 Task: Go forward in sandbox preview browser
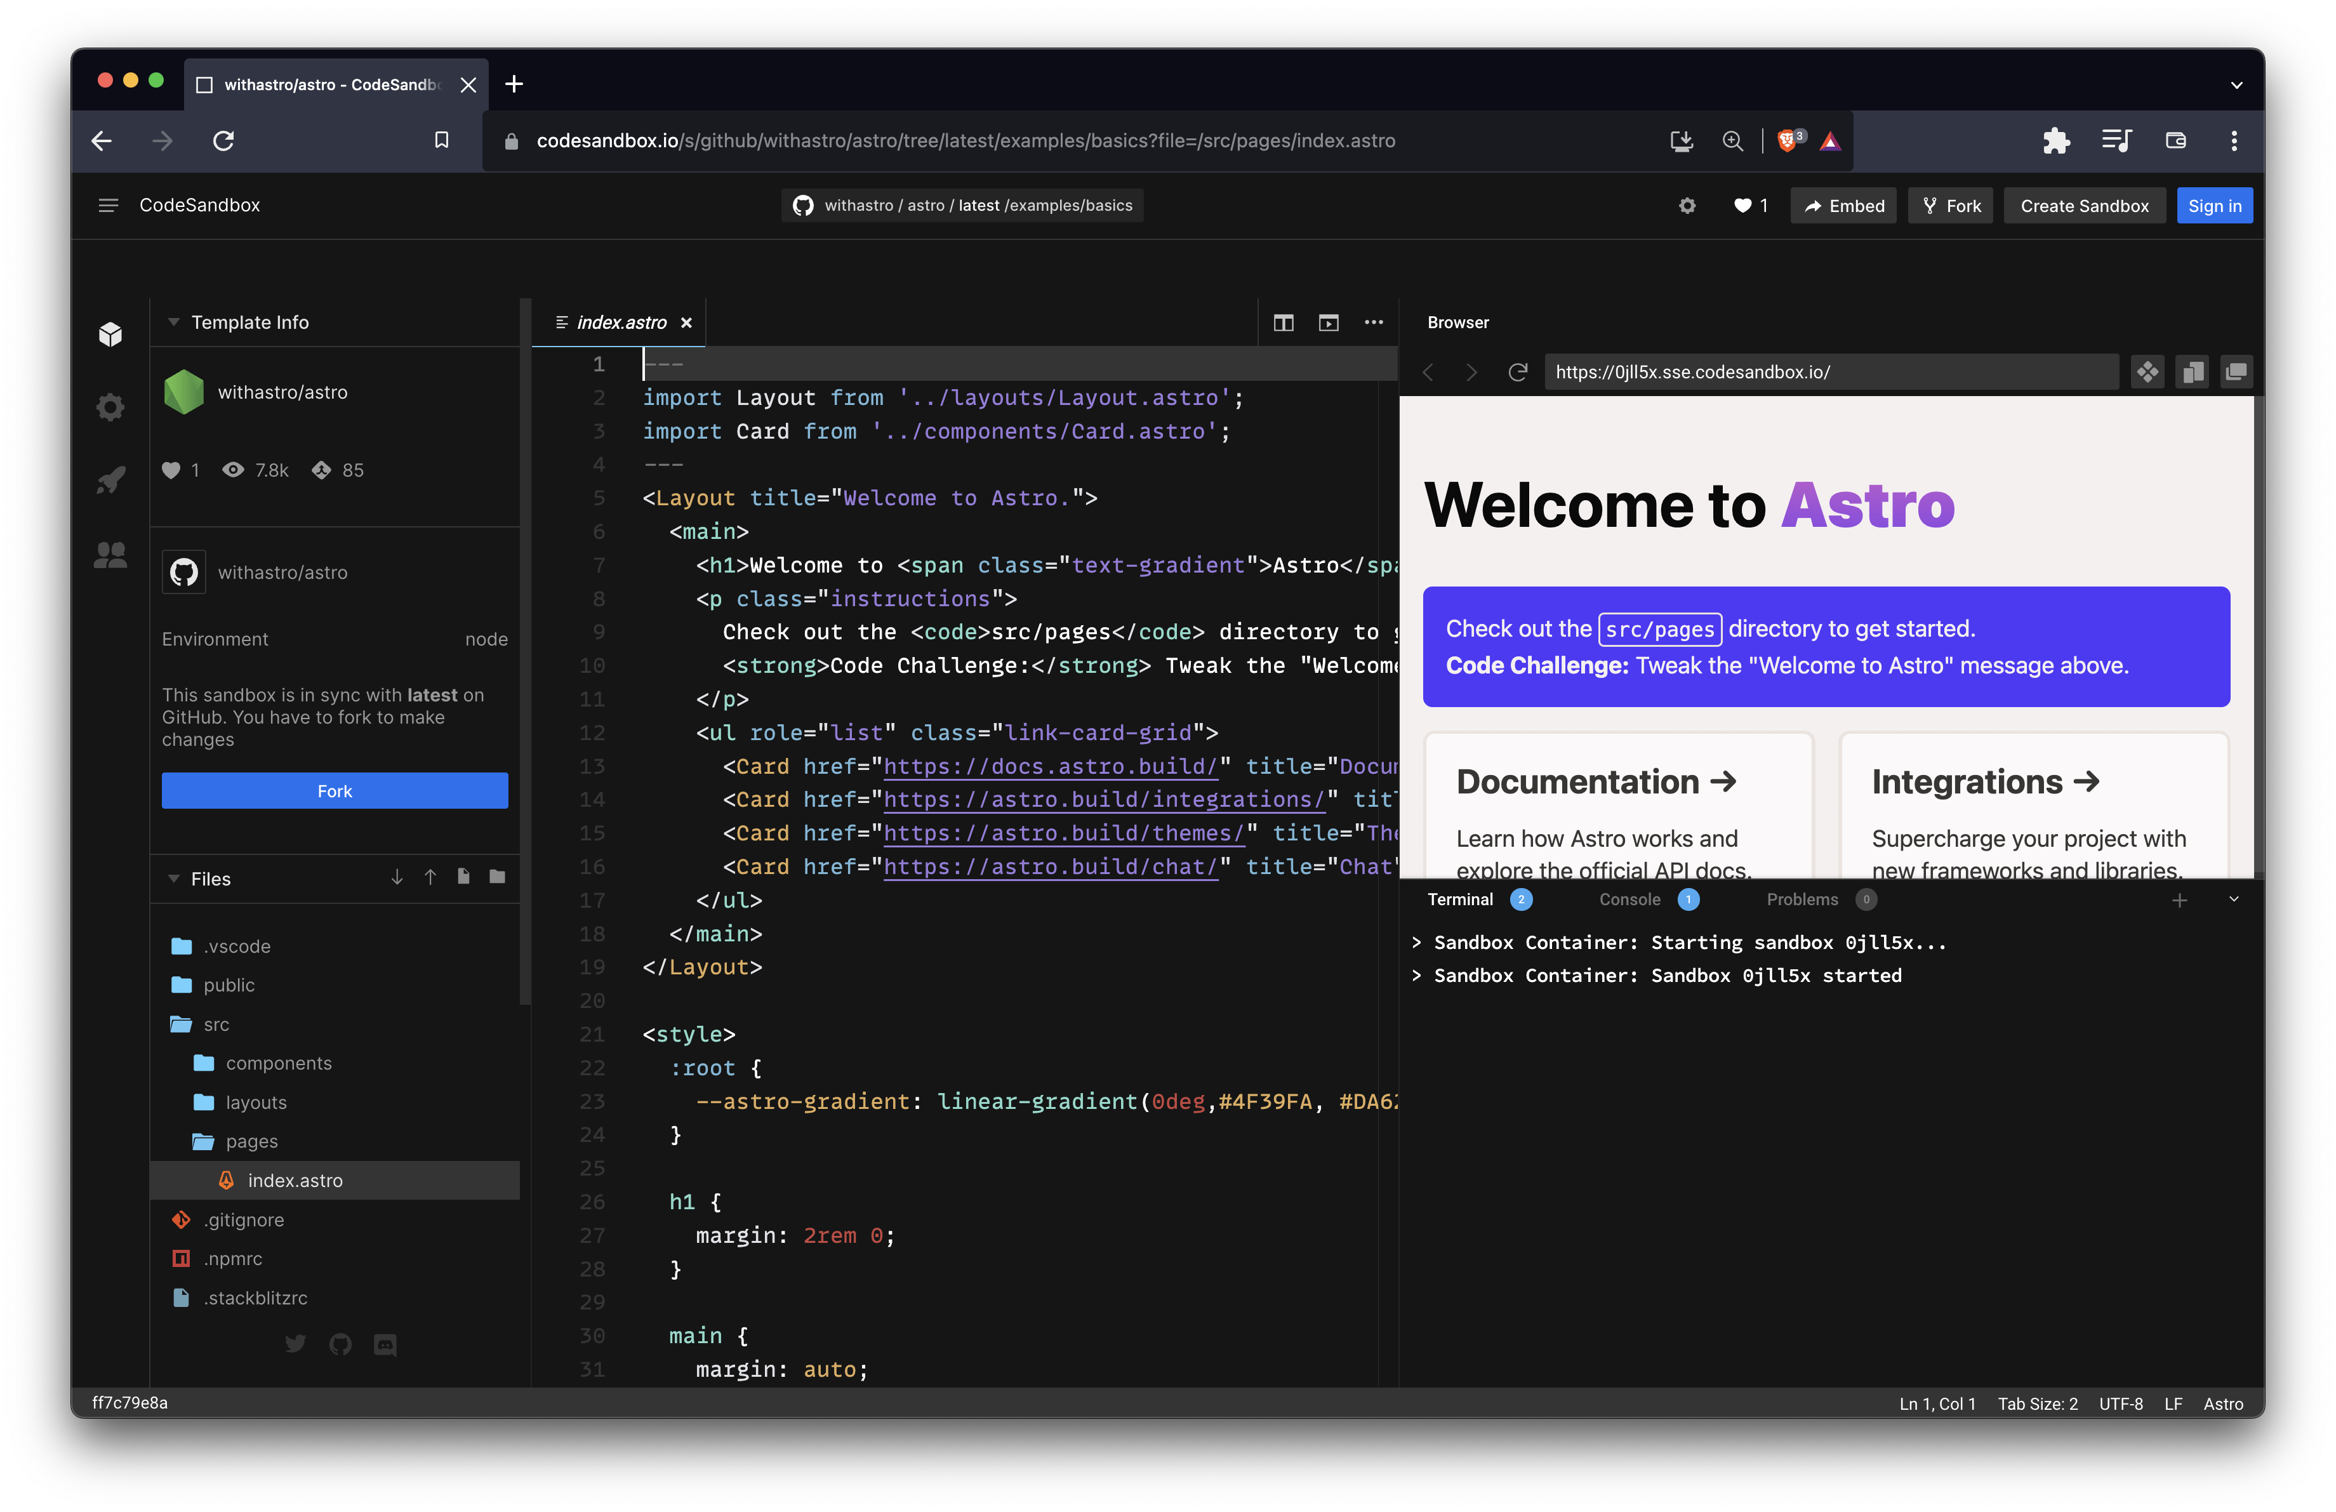(x=1471, y=372)
